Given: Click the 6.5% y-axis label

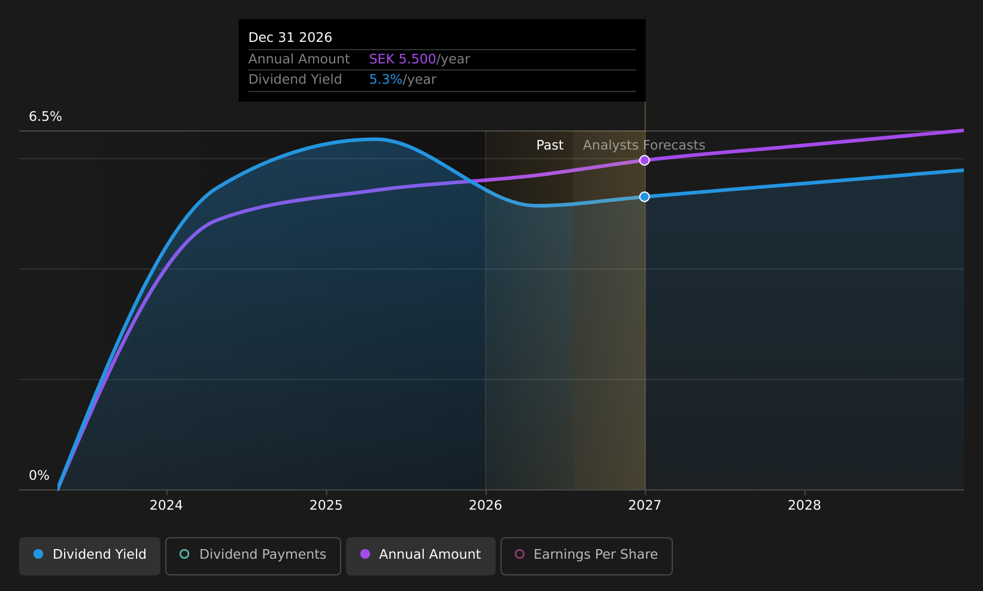Looking at the screenshot, I should [x=45, y=117].
